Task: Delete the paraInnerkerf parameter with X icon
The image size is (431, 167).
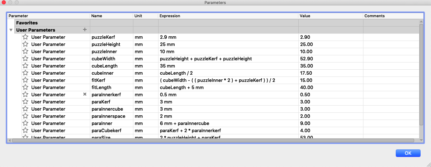Action: pos(85,94)
